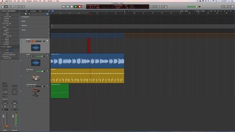Adjust the Audio 2 track volume slider

click(40, 41)
